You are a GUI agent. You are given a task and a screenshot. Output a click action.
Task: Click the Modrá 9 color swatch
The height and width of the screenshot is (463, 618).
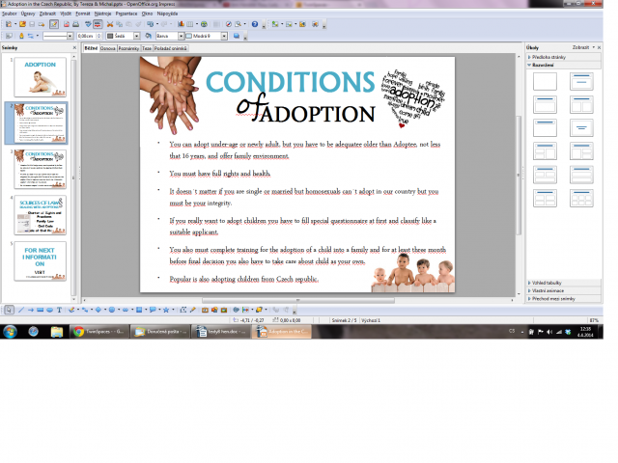[189, 37]
